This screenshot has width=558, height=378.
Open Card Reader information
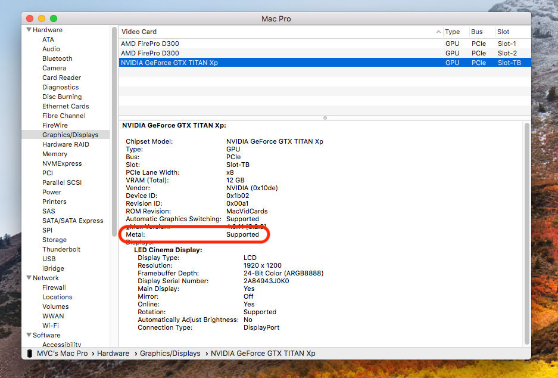click(x=61, y=78)
